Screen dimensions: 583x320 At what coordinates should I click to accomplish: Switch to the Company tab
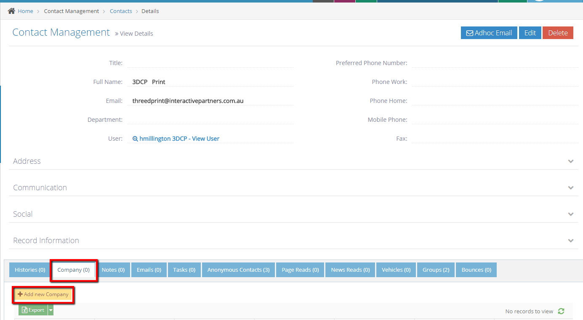click(73, 270)
